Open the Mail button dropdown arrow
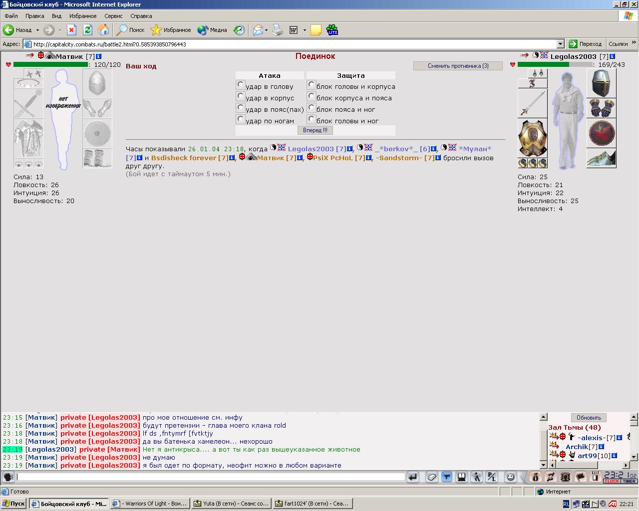This screenshot has height=511, width=639. [x=266, y=30]
